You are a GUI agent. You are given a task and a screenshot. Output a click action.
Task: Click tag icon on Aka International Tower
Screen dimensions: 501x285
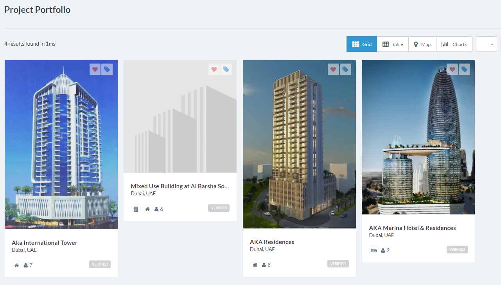coord(107,69)
